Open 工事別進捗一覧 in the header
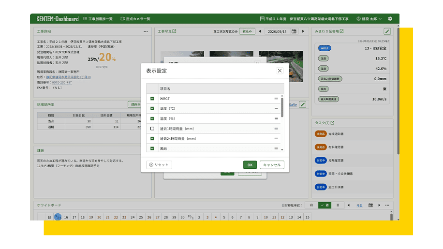 click(x=98, y=19)
